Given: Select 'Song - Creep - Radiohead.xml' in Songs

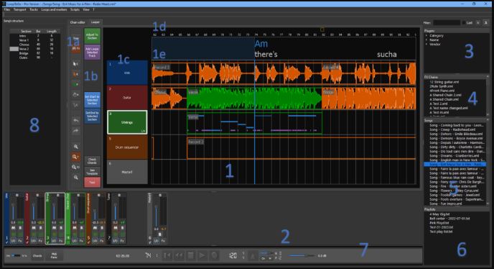Looking at the screenshot, I should (x=452, y=129).
